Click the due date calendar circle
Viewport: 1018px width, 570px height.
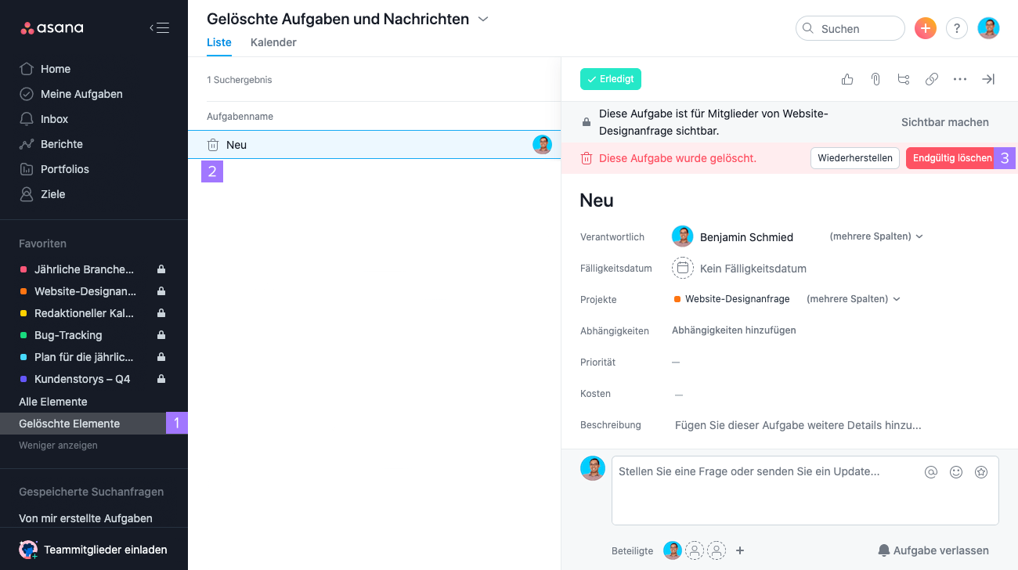(x=683, y=268)
